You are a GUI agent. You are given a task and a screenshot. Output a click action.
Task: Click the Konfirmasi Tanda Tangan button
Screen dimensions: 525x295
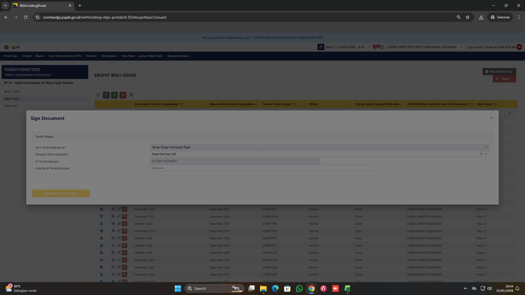click(61, 193)
